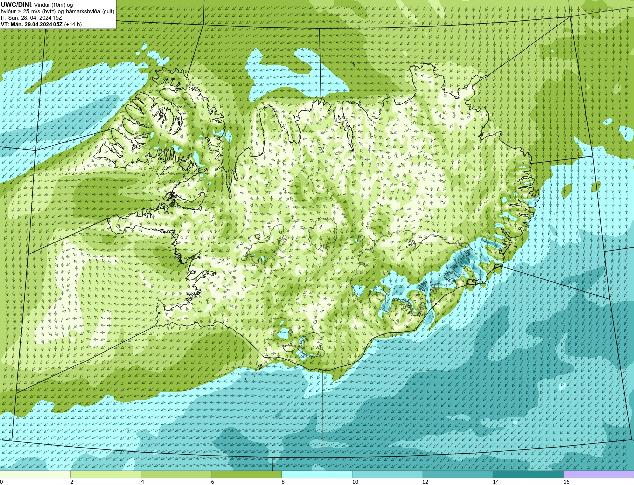Click the '0' label on the color scale
The image size is (634, 485).
[x=1, y=482]
